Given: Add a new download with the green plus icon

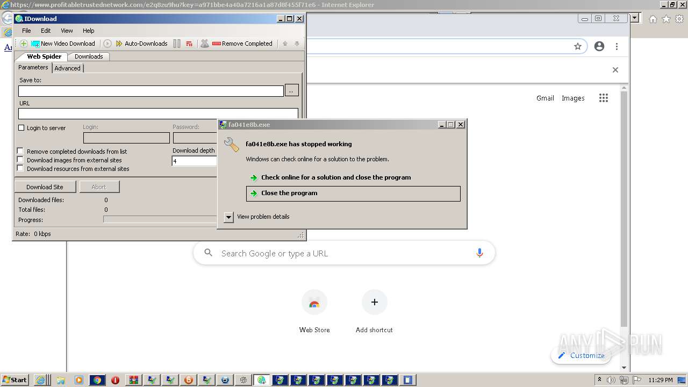Looking at the screenshot, I should [23, 44].
